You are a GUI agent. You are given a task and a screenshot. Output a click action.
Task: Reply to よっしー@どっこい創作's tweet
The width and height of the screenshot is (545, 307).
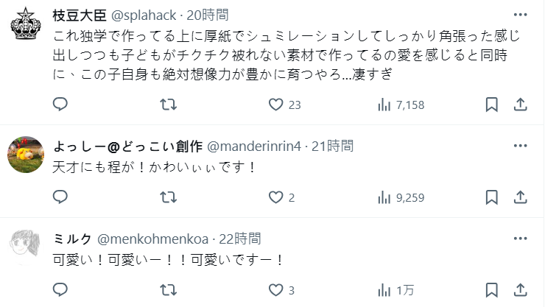tap(60, 197)
